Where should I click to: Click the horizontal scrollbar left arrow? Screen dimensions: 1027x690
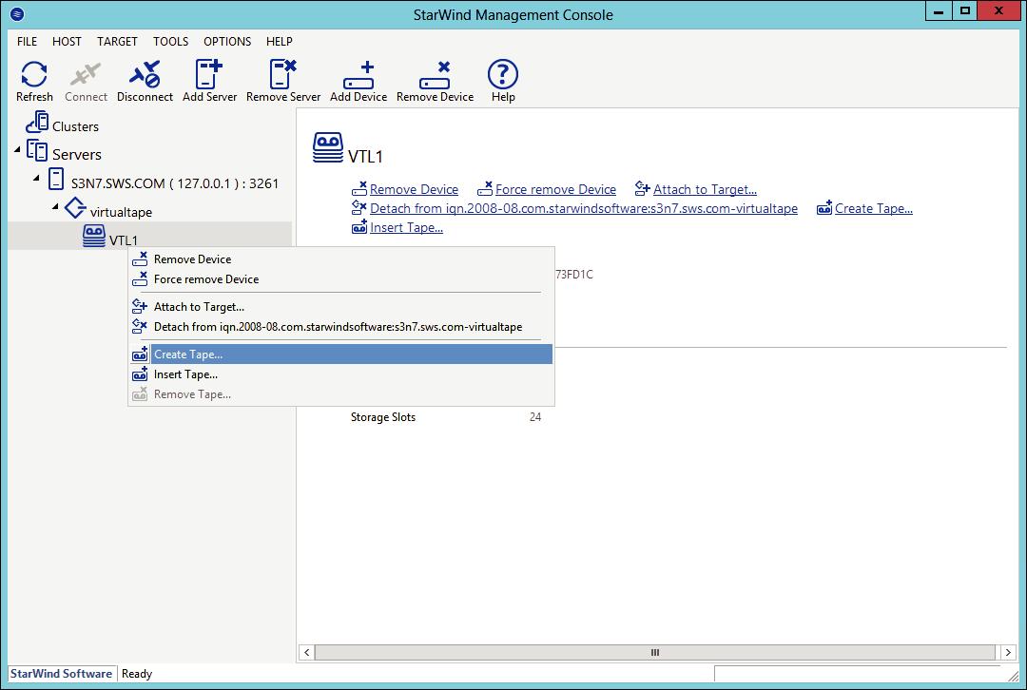tap(306, 652)
